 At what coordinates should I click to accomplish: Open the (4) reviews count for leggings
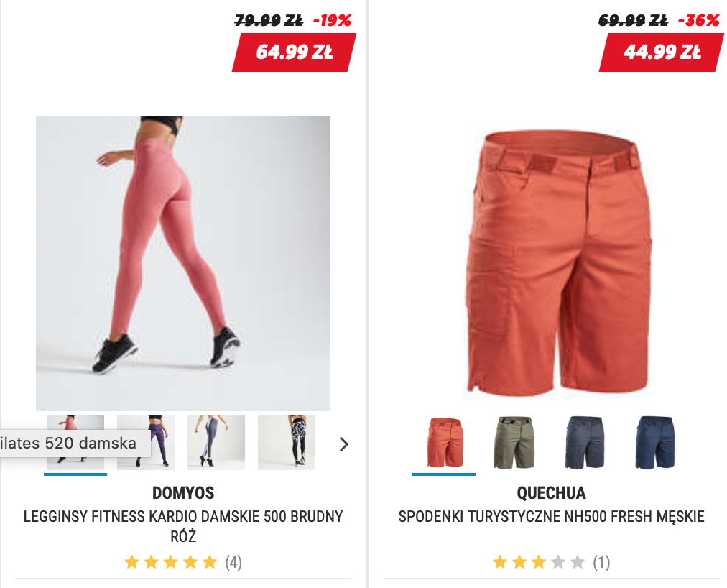(233, 562)
